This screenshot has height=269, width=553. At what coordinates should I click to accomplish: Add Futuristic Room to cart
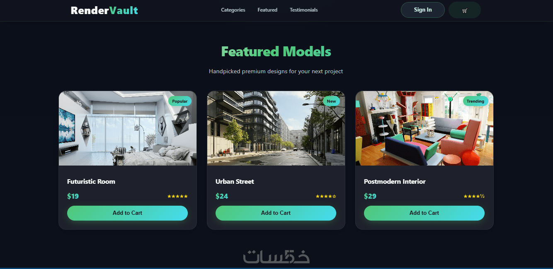click(x=127, y=213)
